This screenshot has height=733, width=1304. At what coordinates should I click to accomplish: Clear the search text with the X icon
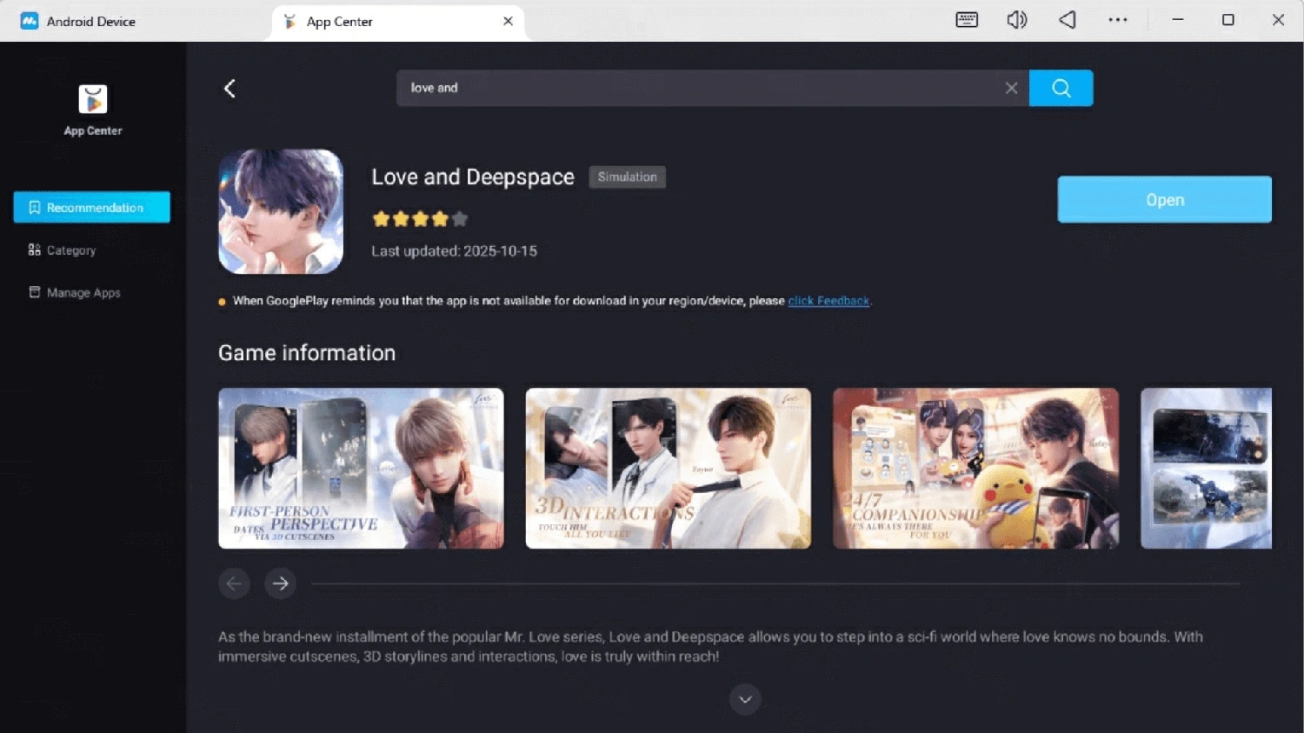pos(1011,88)
